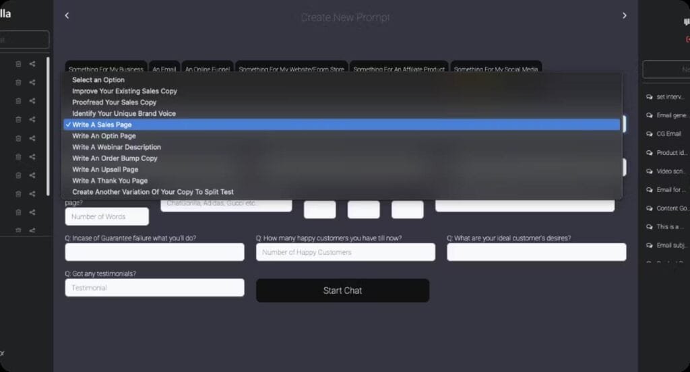The image size is (690, 372).
Task: Focus the ideal customer's desires field
Action: point(536,252)
